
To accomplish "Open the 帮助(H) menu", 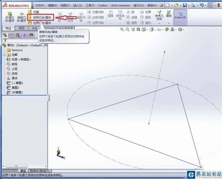I will (152, 5).
